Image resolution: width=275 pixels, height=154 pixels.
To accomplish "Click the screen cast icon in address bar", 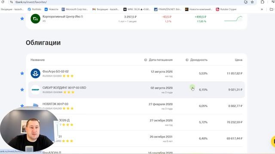I will (x=246, y=2).
